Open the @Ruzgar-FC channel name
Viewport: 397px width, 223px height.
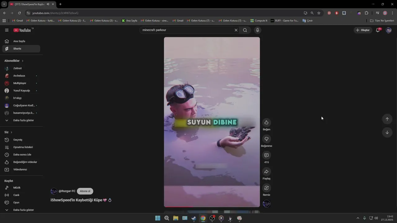67,191
